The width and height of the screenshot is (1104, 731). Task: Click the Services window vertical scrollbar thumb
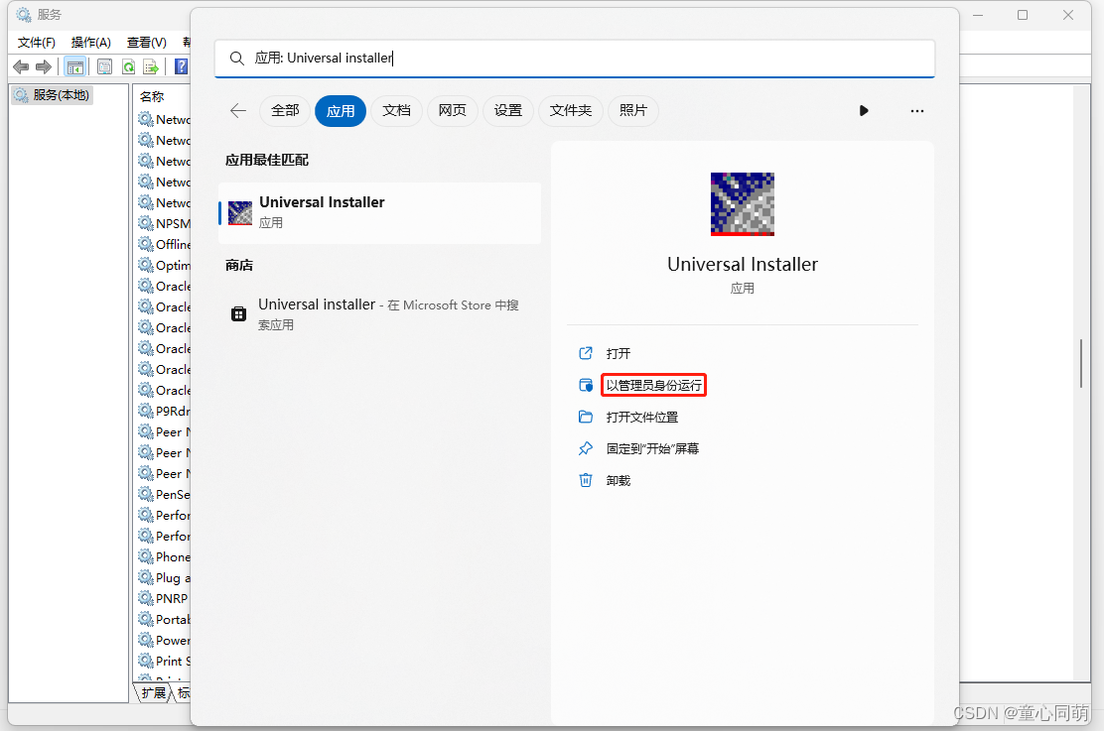1081,363
